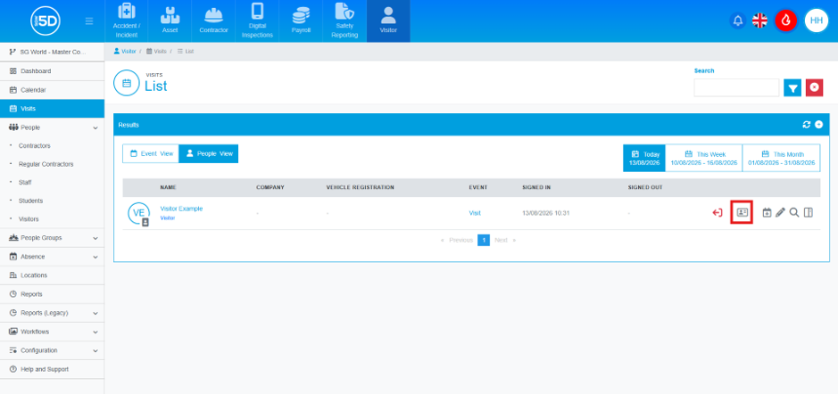Focus the Search input field
838x394 pixels.
(736, 87)
